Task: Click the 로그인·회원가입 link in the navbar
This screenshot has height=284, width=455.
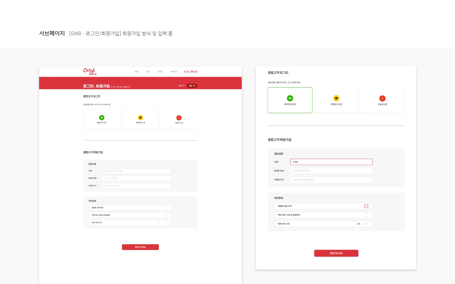Action: [x=191, y=71]
